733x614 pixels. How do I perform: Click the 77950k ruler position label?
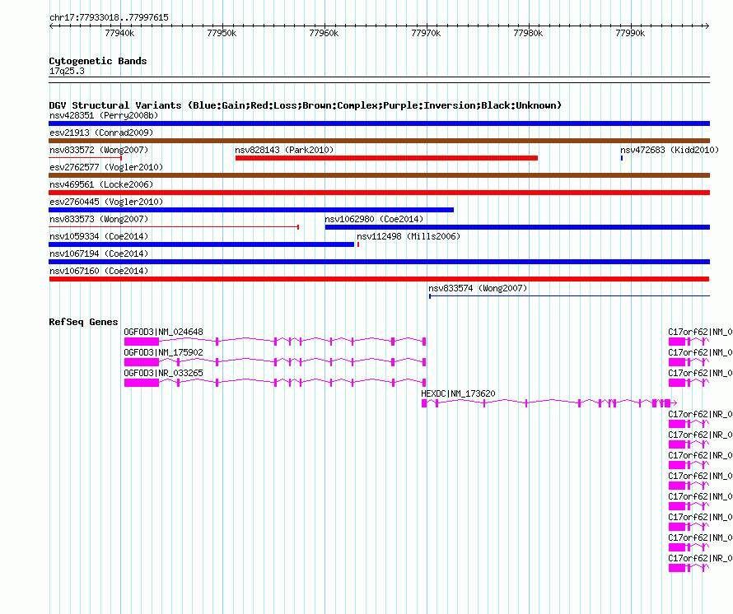click(222, 33)
